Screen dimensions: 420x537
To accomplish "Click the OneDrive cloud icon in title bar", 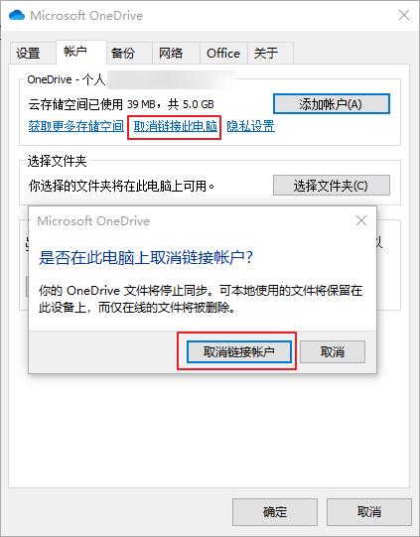I will 17,16.
